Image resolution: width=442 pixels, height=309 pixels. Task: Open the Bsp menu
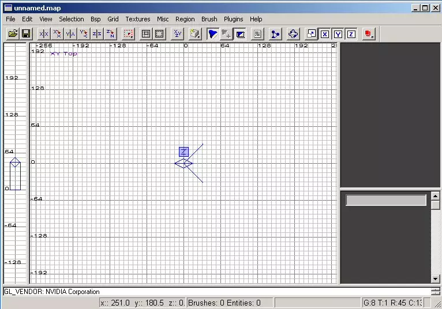pyautogui.click(x=96, y=19)
